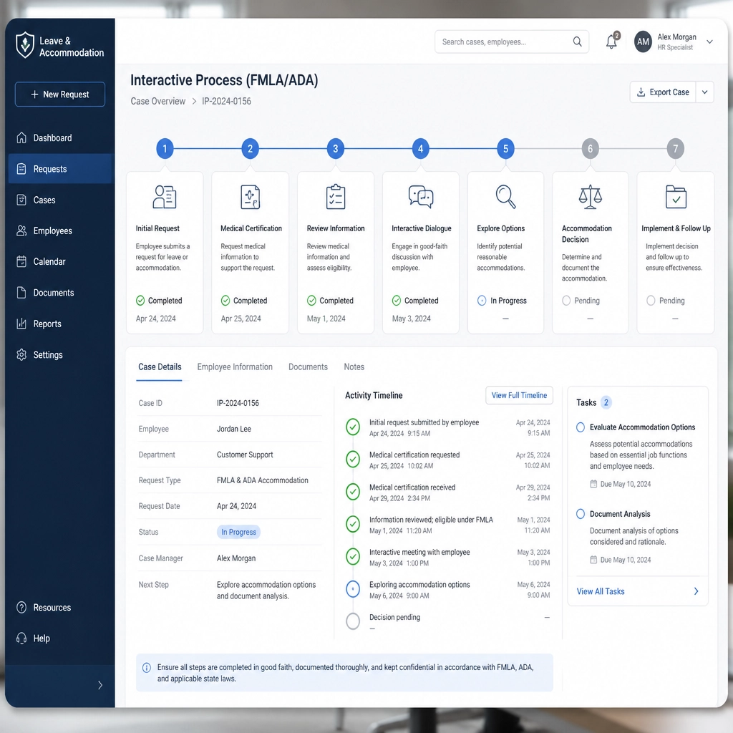Jump to step 1 on progress tracker

[165, 149]
